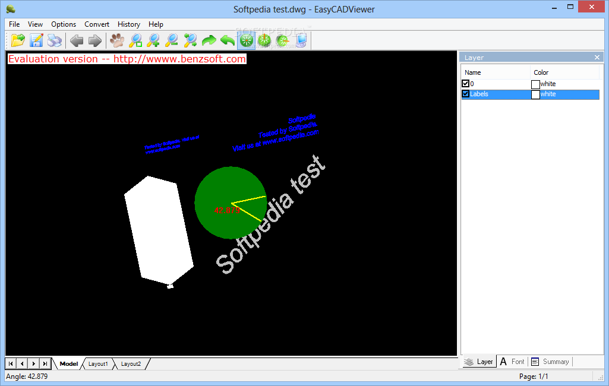Switch to the Layout1 tab
The width and height of the screenshot is (609, 386).
[x=98, y=364]
